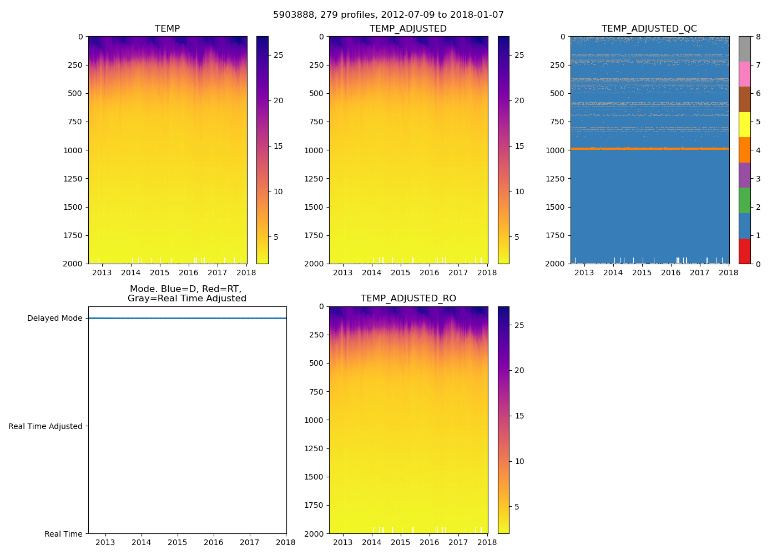Click the TEMP plot title

(x=167, y=29)
